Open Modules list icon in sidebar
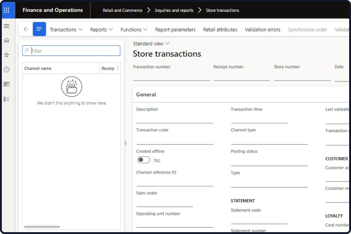 [7, 99]
